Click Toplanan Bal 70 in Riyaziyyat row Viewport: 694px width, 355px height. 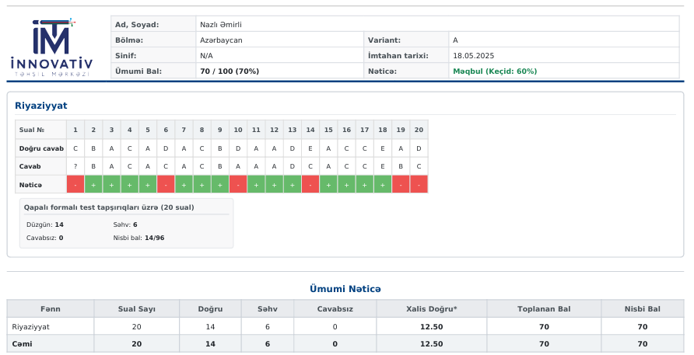click(x=544, y=327)
